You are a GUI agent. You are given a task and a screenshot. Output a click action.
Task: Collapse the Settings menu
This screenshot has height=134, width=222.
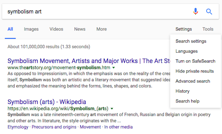(184, 29)
